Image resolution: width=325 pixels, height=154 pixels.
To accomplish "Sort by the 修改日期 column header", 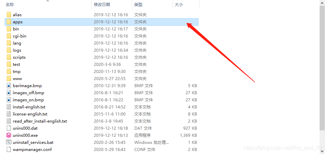I will coord(102,4).
